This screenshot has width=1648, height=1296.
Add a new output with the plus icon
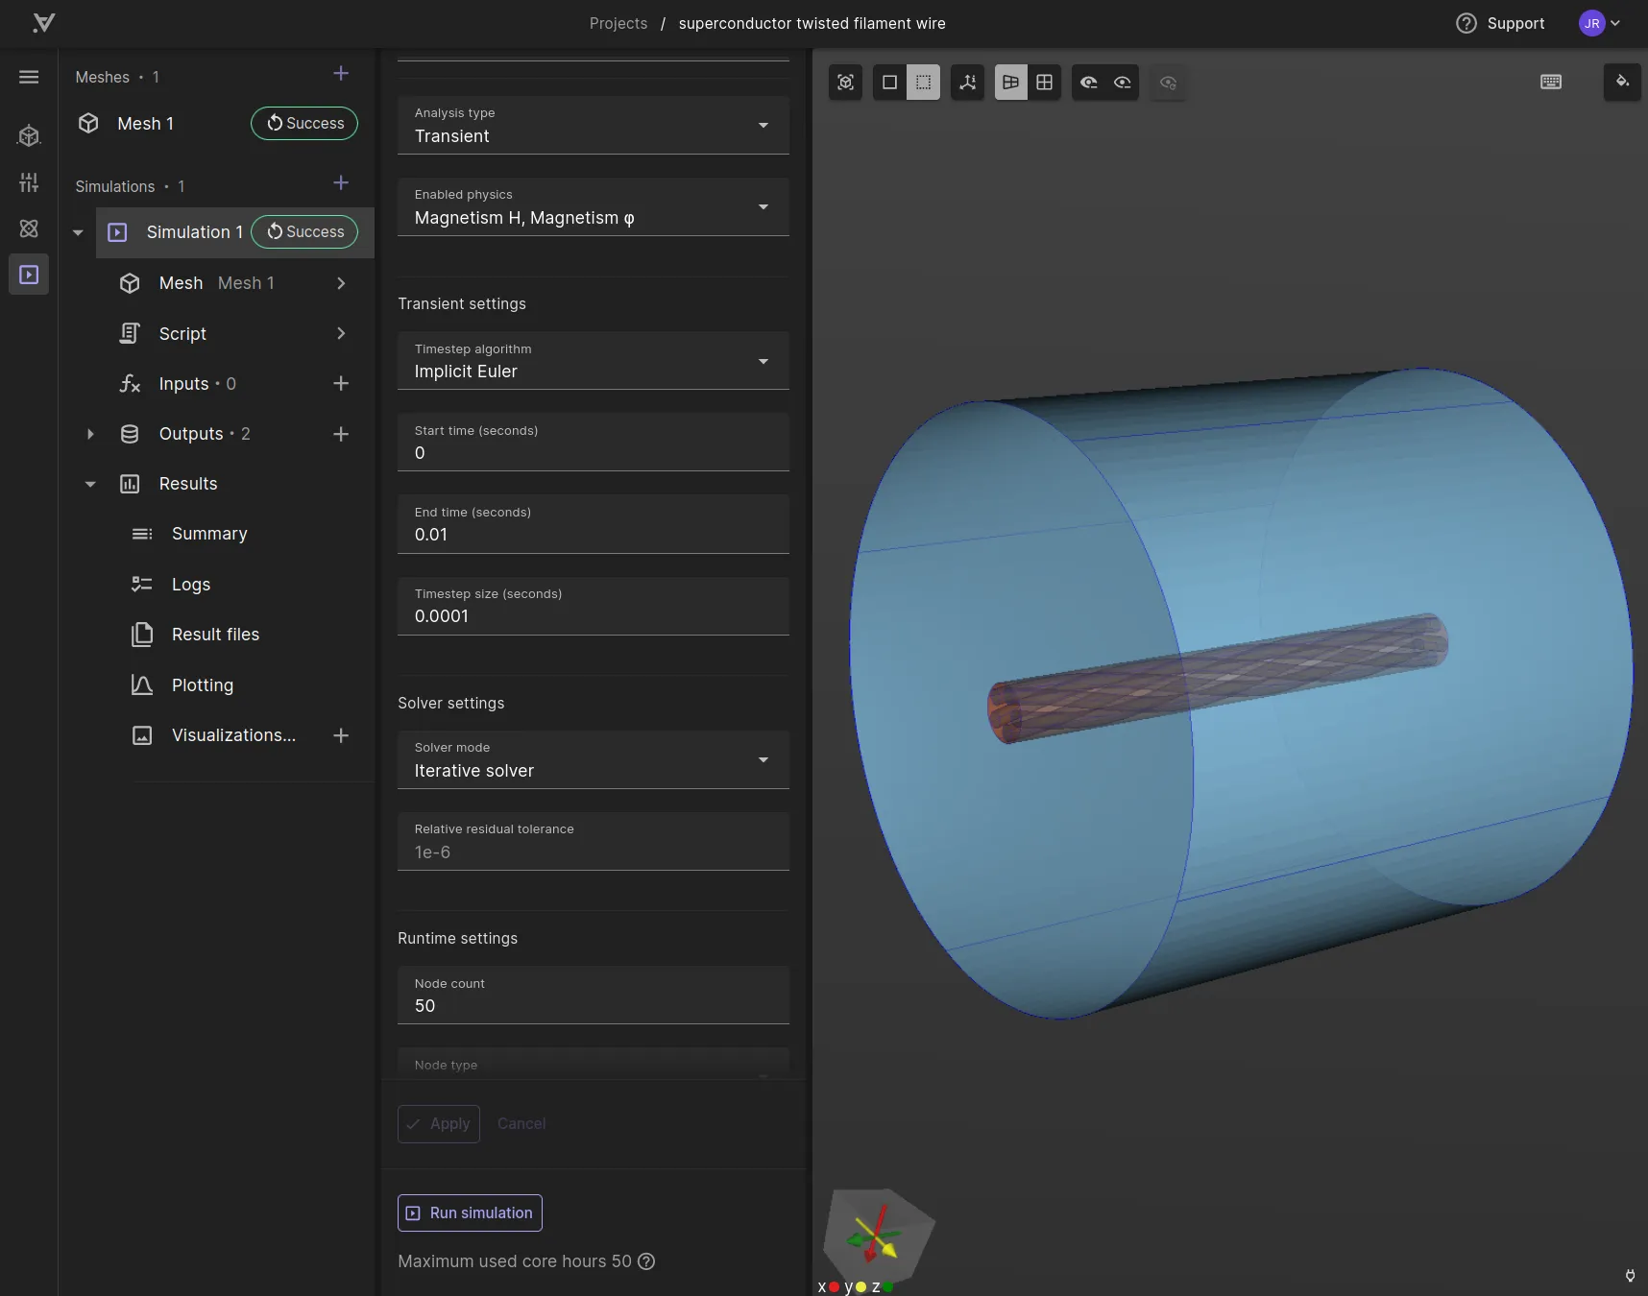341,434
